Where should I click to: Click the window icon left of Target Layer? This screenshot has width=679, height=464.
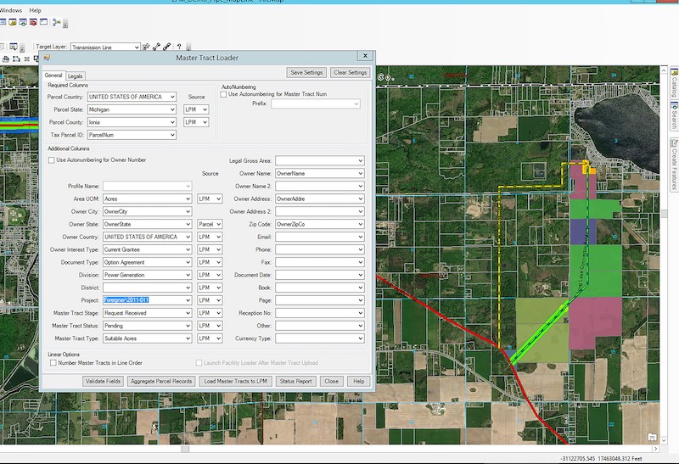click(14, 47)
